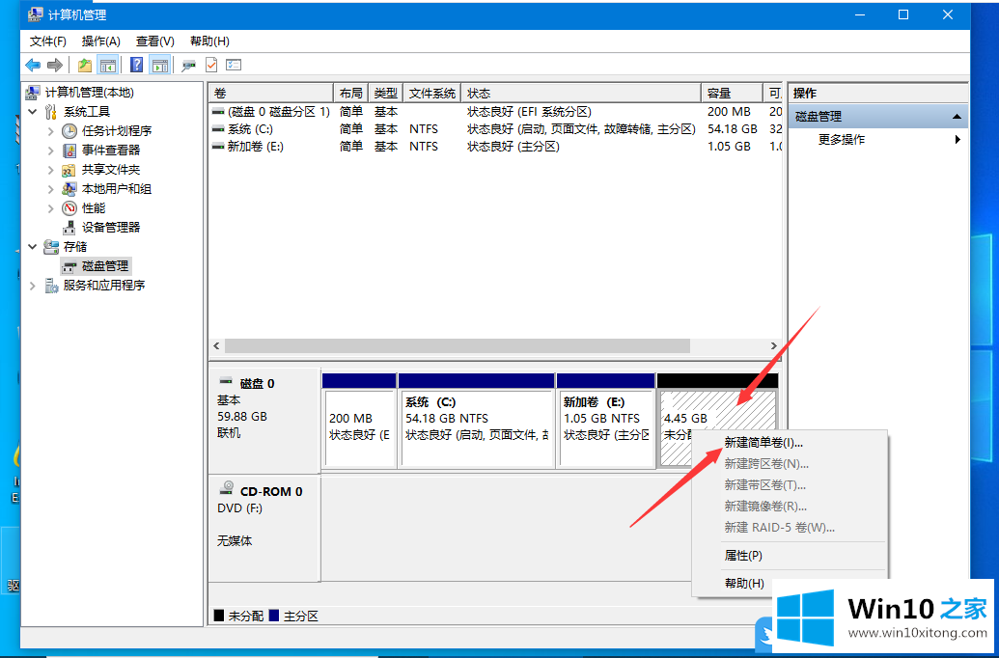Click the 文件系统 column header

click(x=432, y=93)
